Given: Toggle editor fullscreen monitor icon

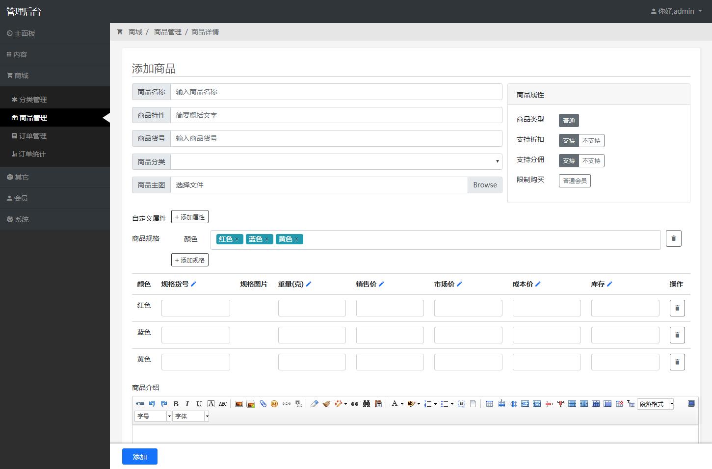Looking at the screenshot, I should coord(691,404).
